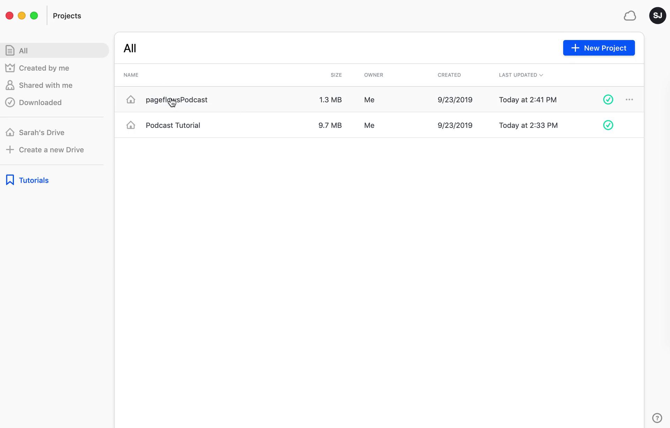Open the help question mark button
Screen dimensions: 670x428
(657, 418)
